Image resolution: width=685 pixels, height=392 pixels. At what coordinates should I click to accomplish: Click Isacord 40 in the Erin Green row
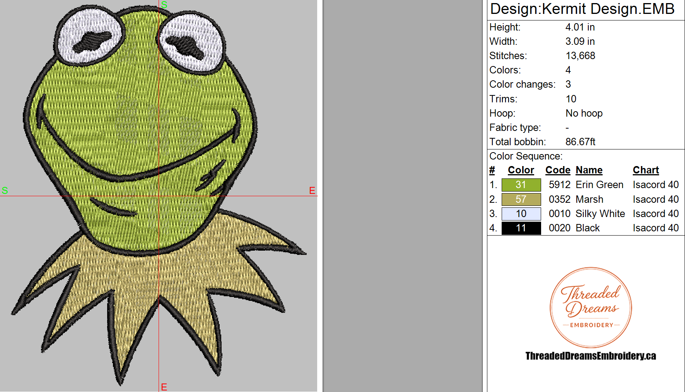[656, 185]
